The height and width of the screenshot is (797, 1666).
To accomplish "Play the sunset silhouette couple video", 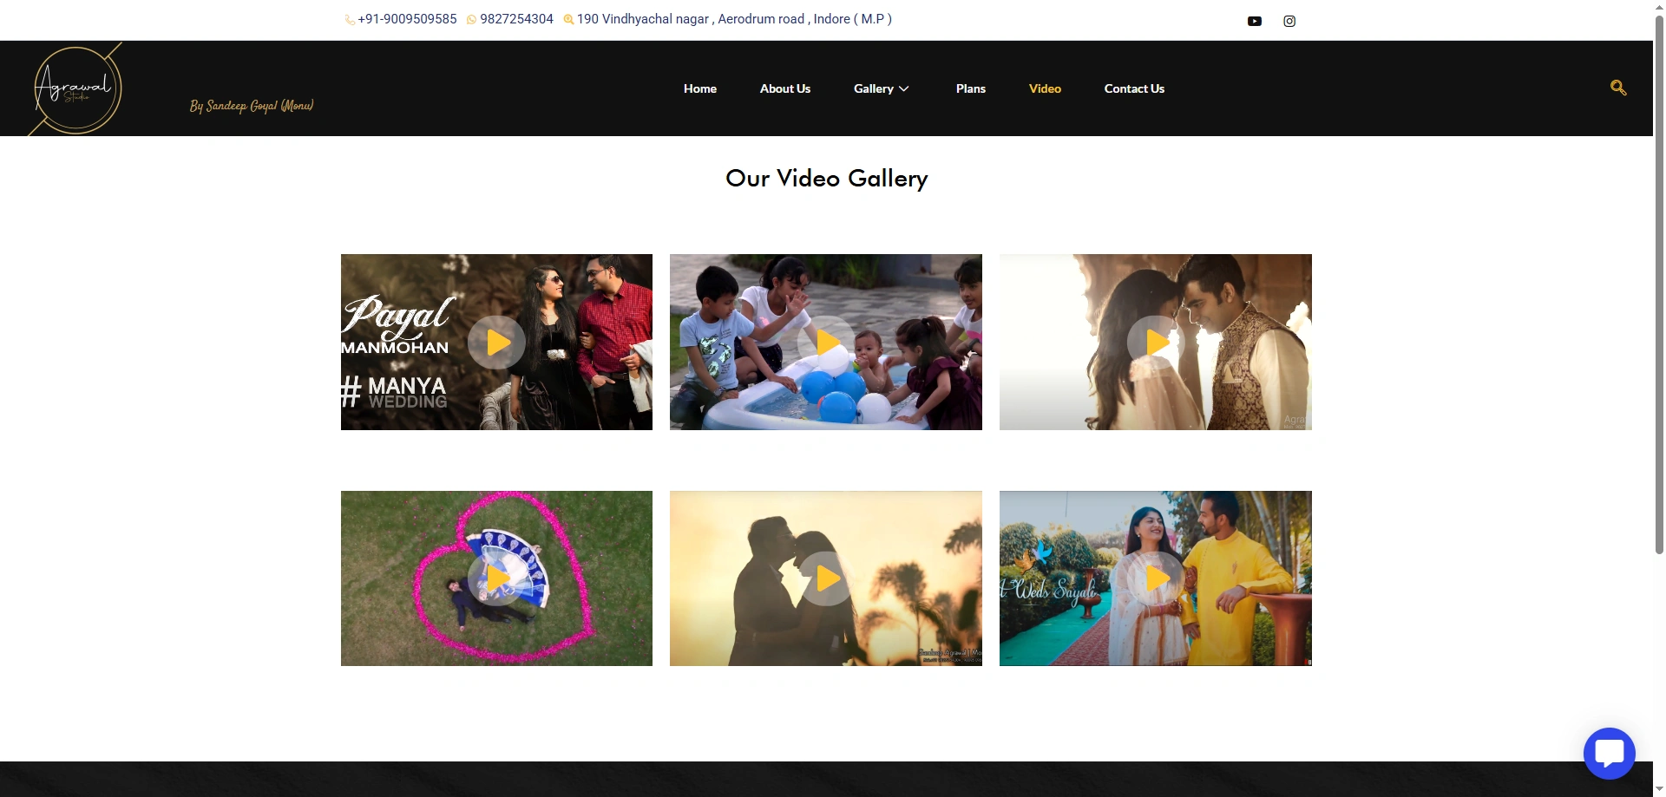I will (x=826, y=578).
